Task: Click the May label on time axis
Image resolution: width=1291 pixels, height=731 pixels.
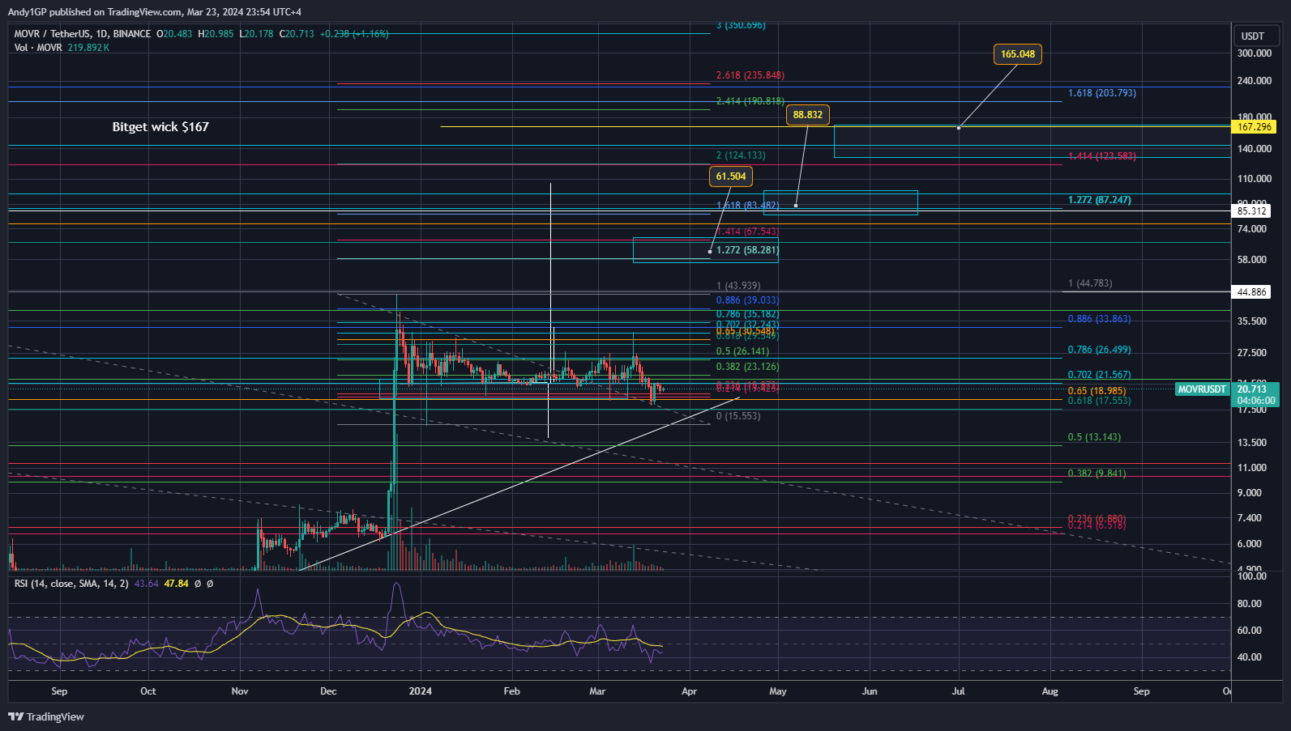Action: coord(778,691)
